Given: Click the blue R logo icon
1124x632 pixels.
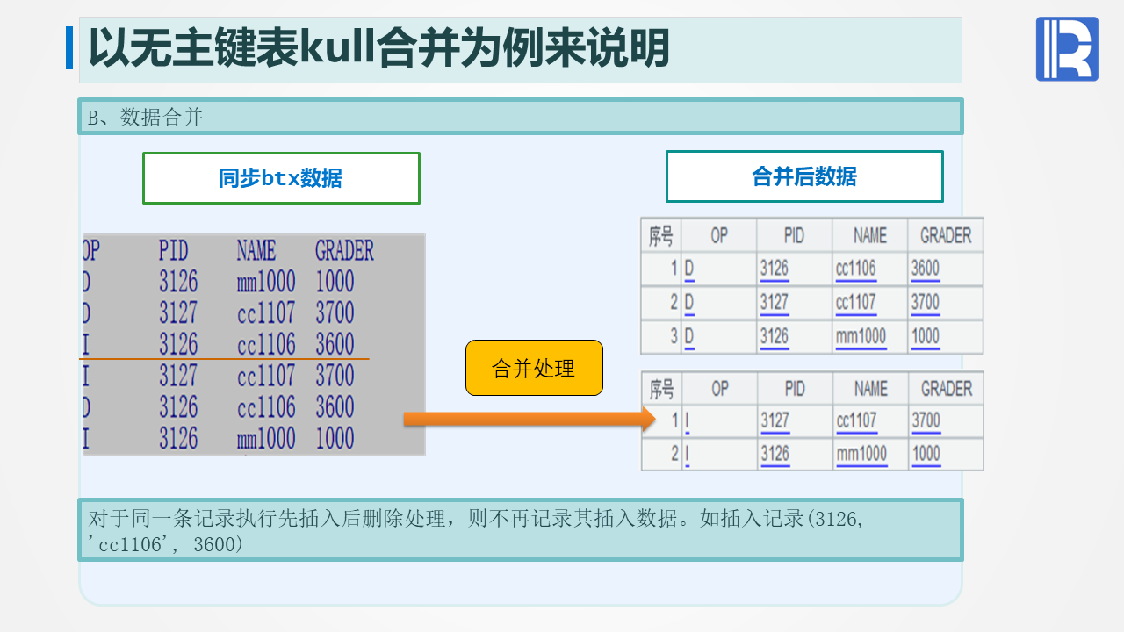Looking at the screenshot, I should tap(1067, 49).
